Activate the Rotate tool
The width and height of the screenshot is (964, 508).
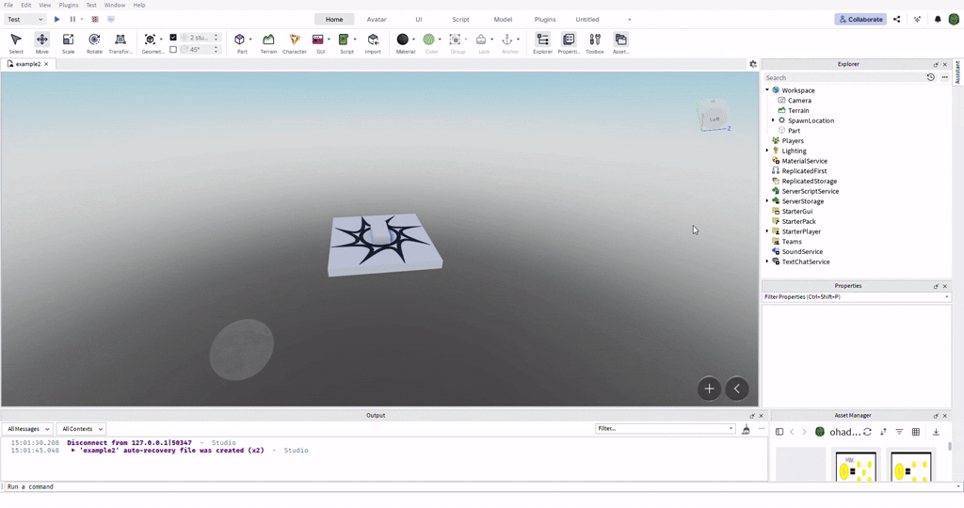tap(94, 42)
